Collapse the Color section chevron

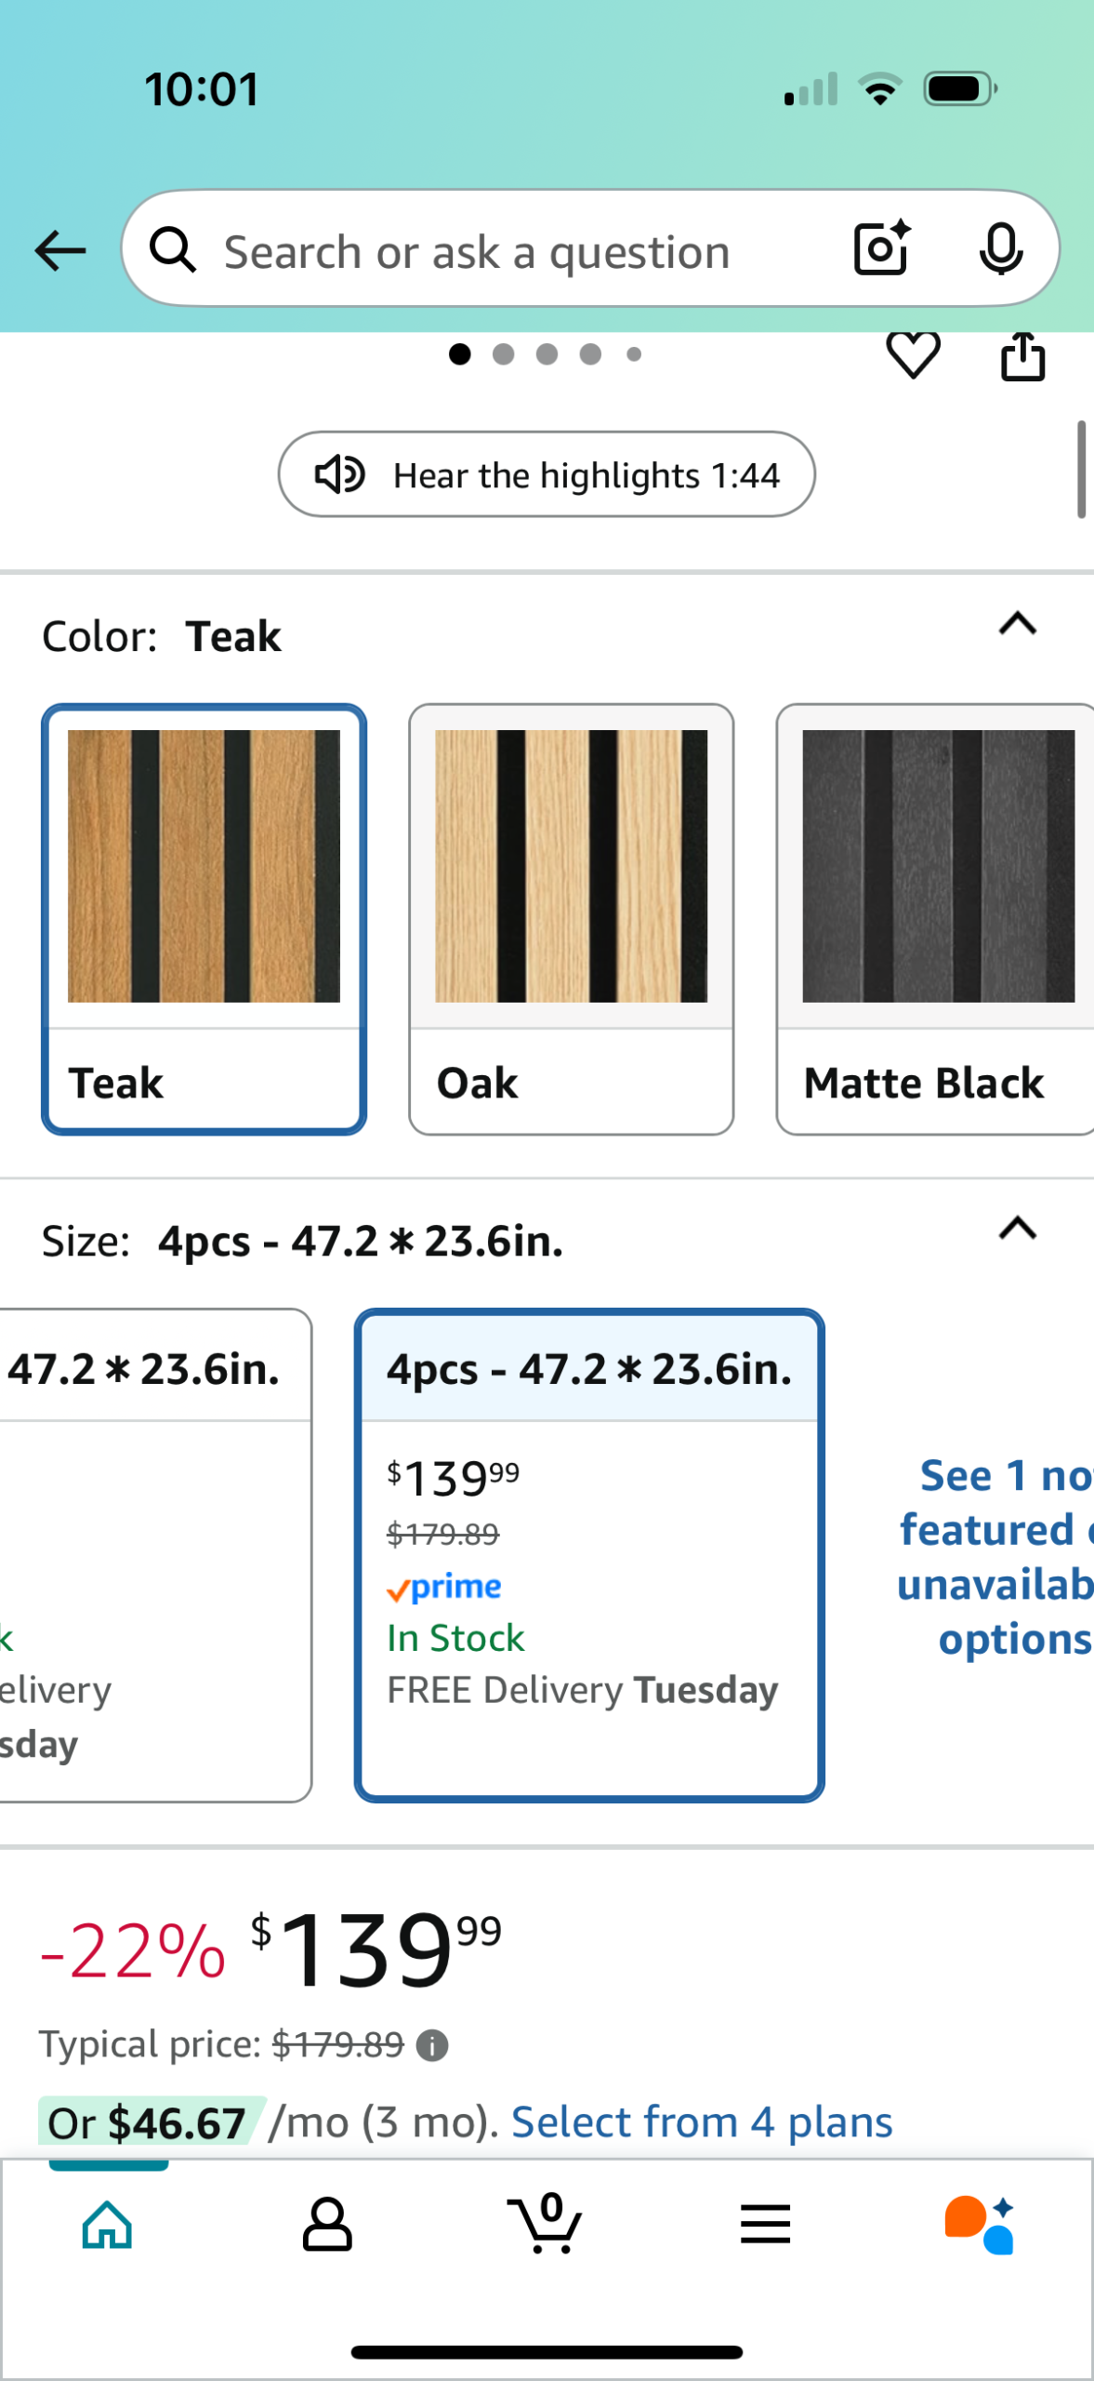(1018, 623)
